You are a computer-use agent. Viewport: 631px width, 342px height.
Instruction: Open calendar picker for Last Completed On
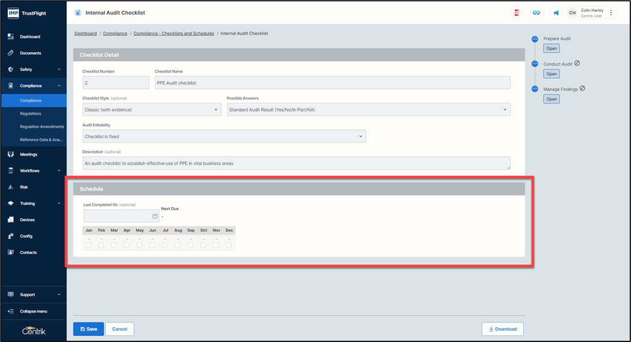coord(155,216)
